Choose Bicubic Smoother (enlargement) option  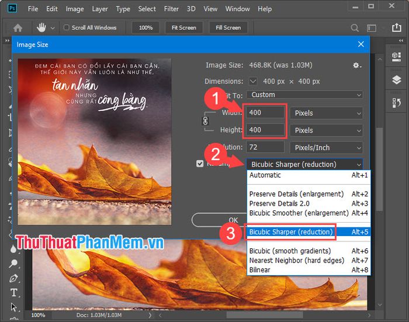coord(309,213)
